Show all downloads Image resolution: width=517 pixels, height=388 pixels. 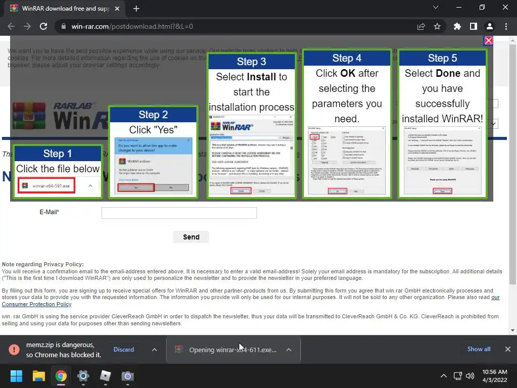(x=479, y=349)
